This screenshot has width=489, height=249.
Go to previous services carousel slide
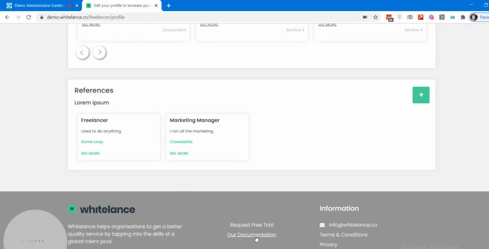[82, 53]
